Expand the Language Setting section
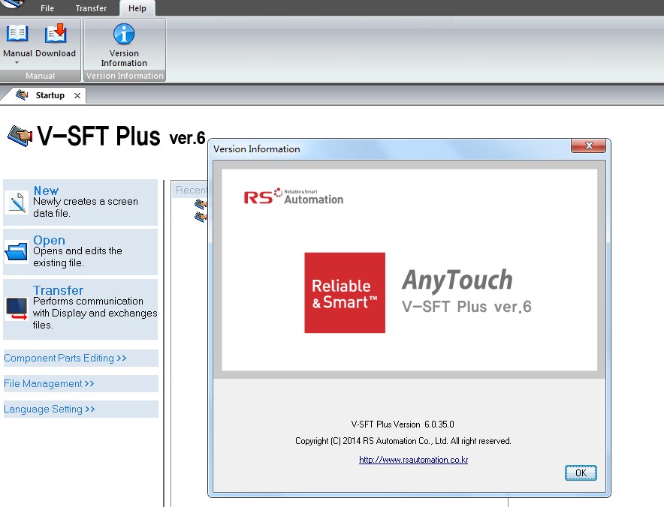This screenshot has height=507, width=664. tap(50, 409)
